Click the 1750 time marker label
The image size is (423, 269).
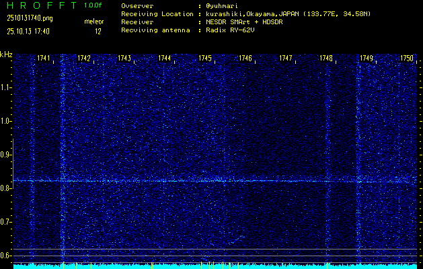[407, 58]
